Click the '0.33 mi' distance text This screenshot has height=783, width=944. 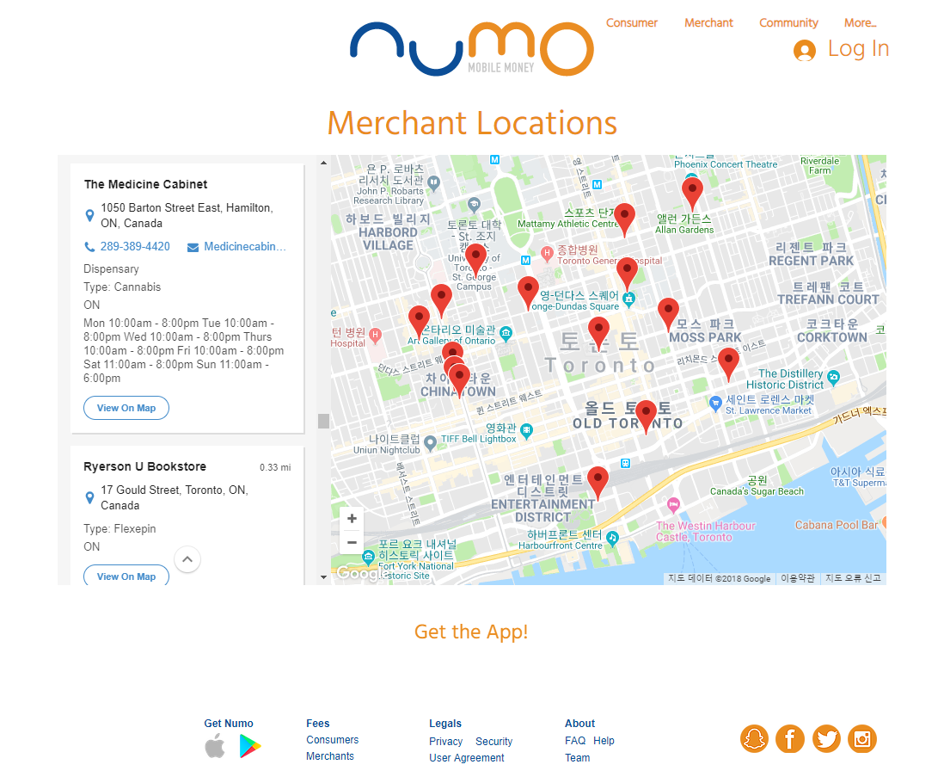coord(275,467)
